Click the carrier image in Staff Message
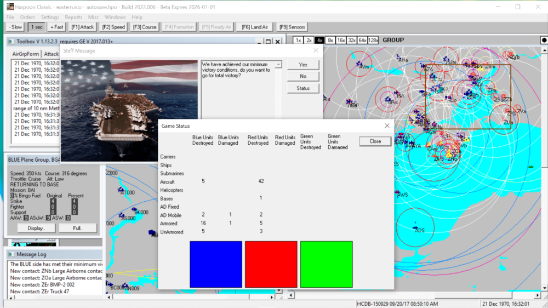Viewport: 548px width, 308px height. coord(129,111)
